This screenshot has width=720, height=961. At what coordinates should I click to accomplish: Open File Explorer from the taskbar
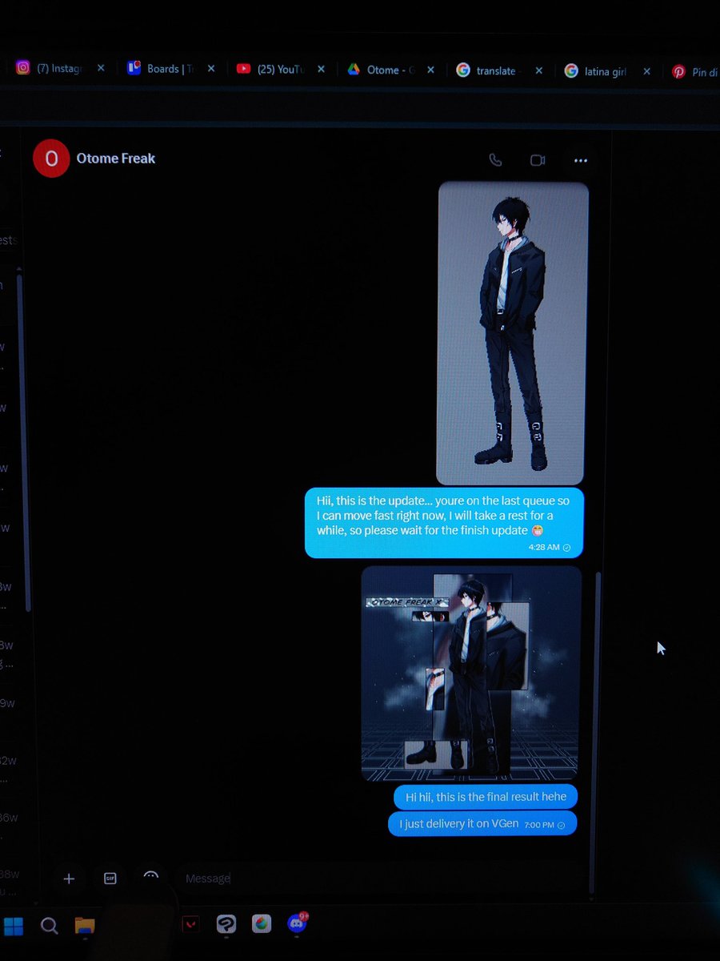85,926
